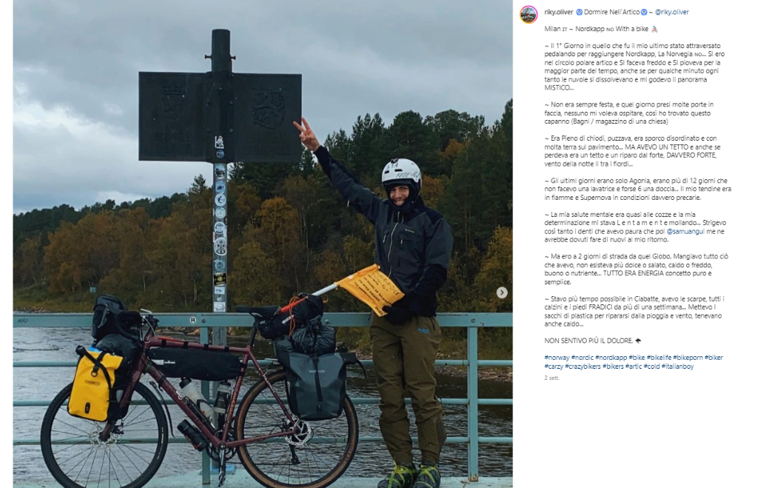758x488 pixels.
Task: Open riky.oliver profile picture avatar
Action: (529, 15)
